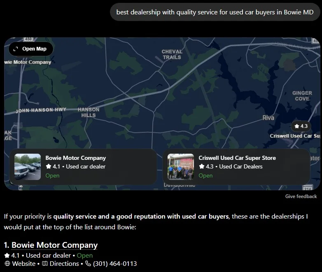Screen dimensions: 322x272
Task: Click the green Open status in Bowie card
Action: pyautogui.click(x=52, y=176)
